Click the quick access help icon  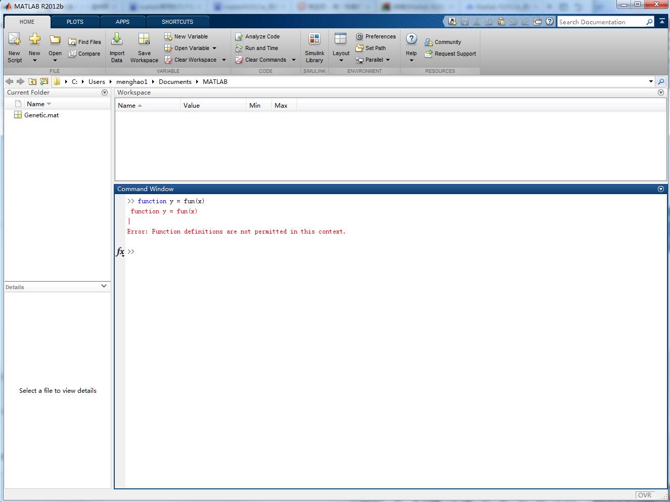tap(550, 21)
